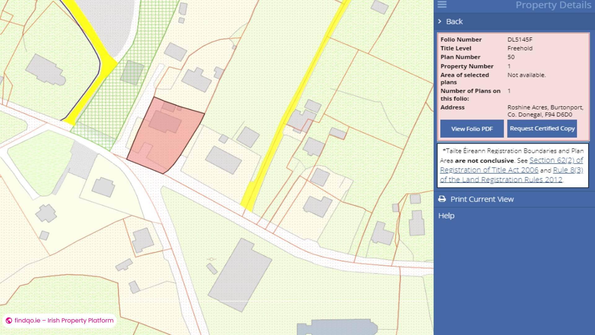Image resolution: width=595 pixels, height=335 pixels.
Task: Click the Back chevron arrow
Action: [x=440, y=21]
